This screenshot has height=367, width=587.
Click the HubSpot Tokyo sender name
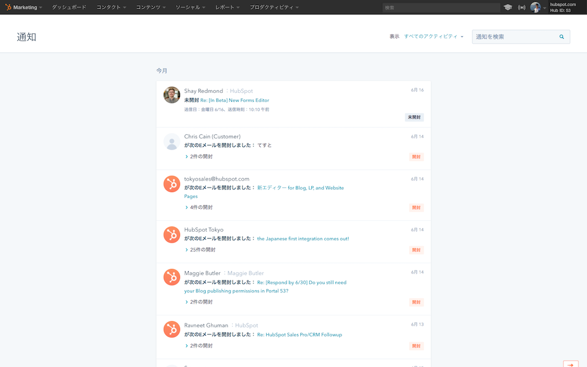(x=204, y=230)
